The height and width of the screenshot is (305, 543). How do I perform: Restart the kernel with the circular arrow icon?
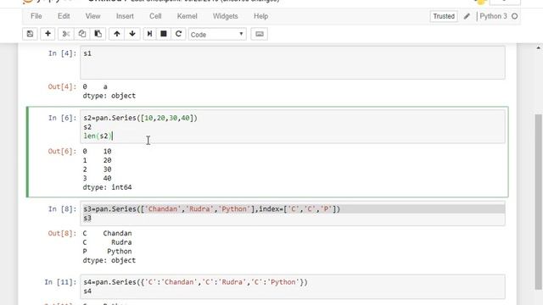pos(178,34)
